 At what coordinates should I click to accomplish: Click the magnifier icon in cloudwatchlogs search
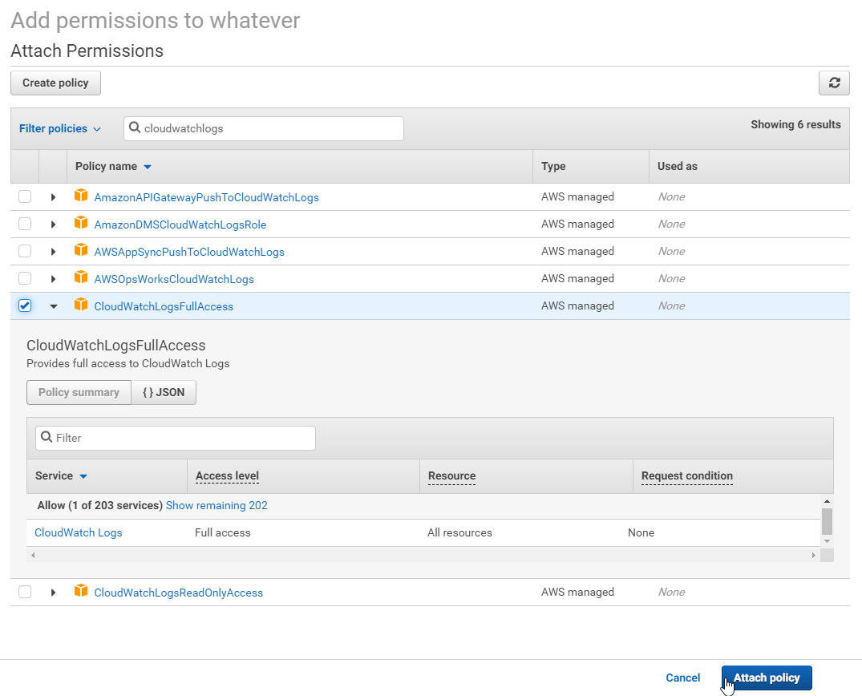[x=135, y=127]
